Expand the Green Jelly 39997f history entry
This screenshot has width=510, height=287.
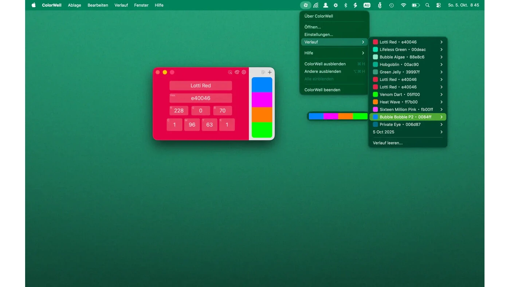pos(408,72)
